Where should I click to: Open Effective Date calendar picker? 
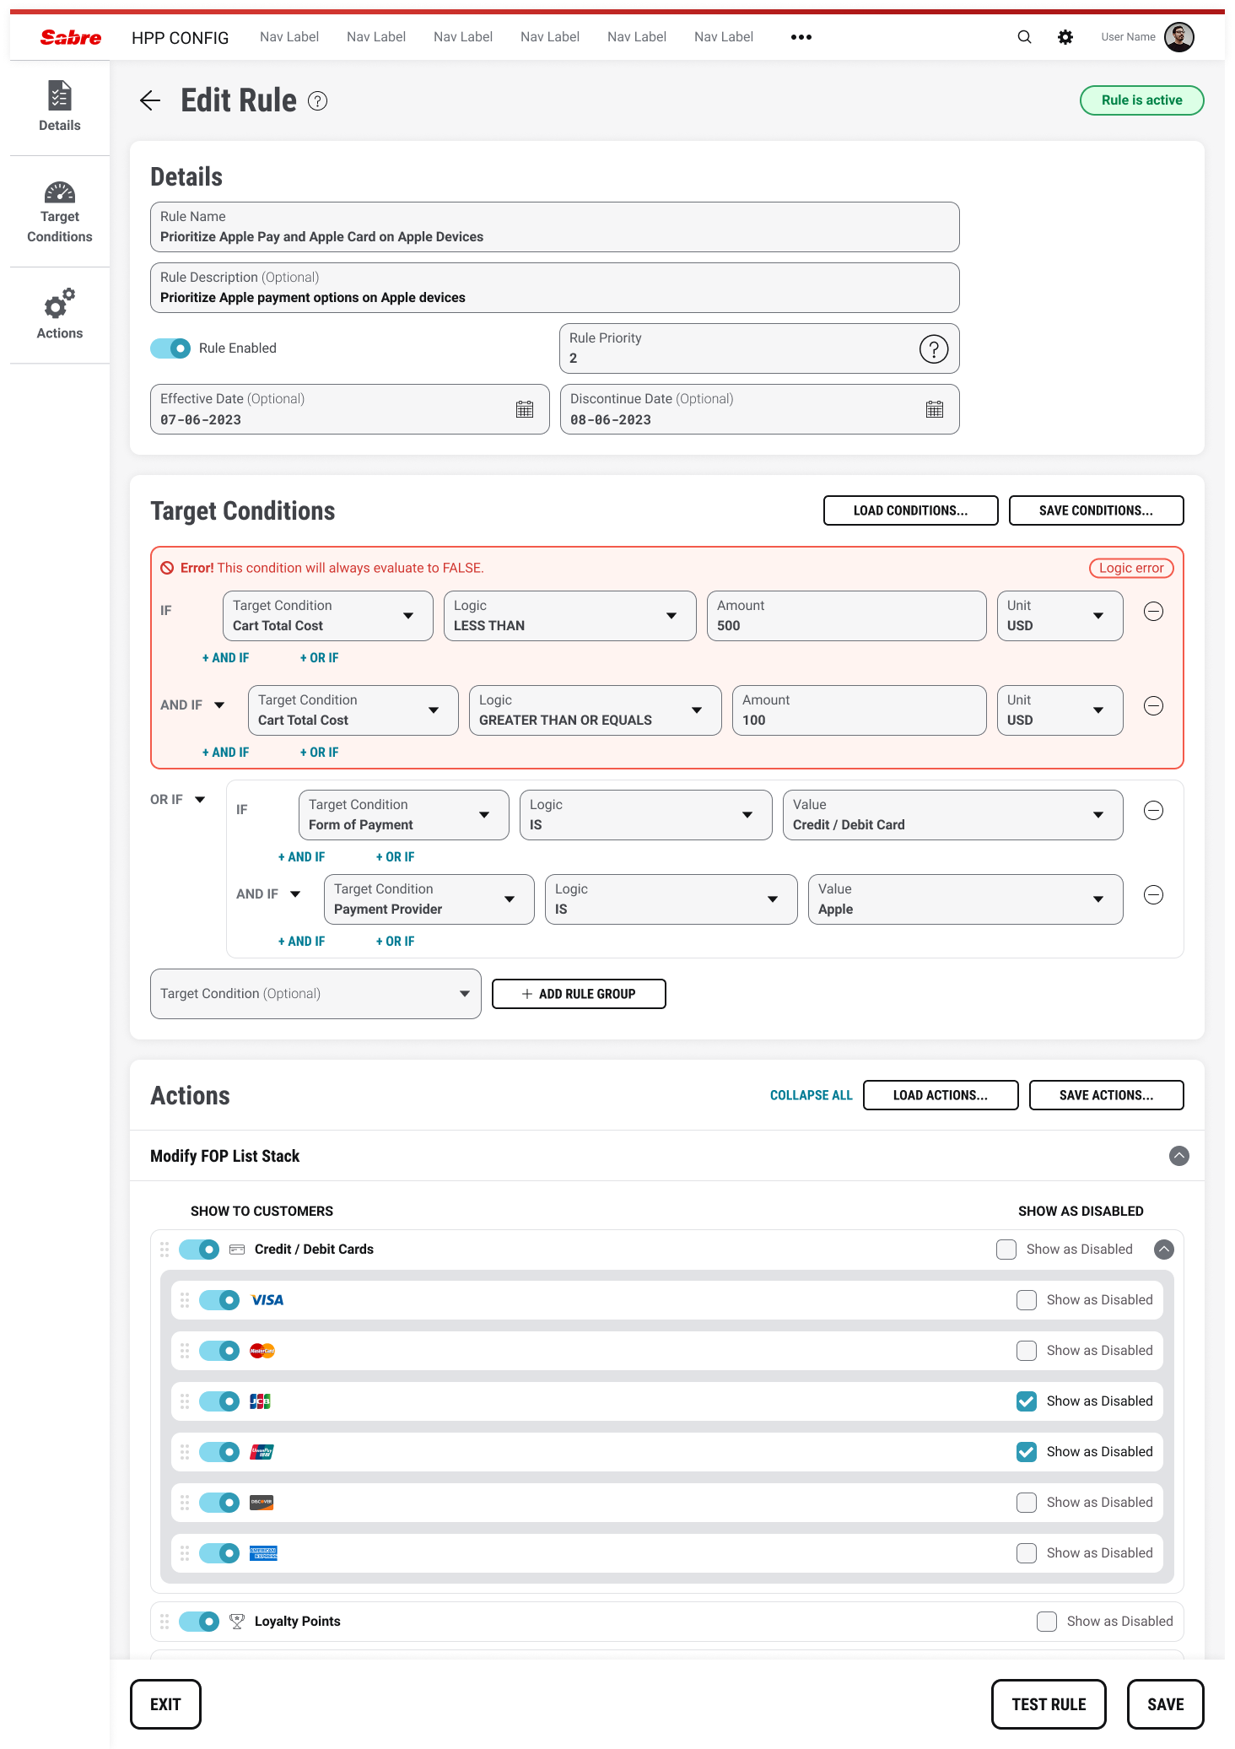coord(525,409)
